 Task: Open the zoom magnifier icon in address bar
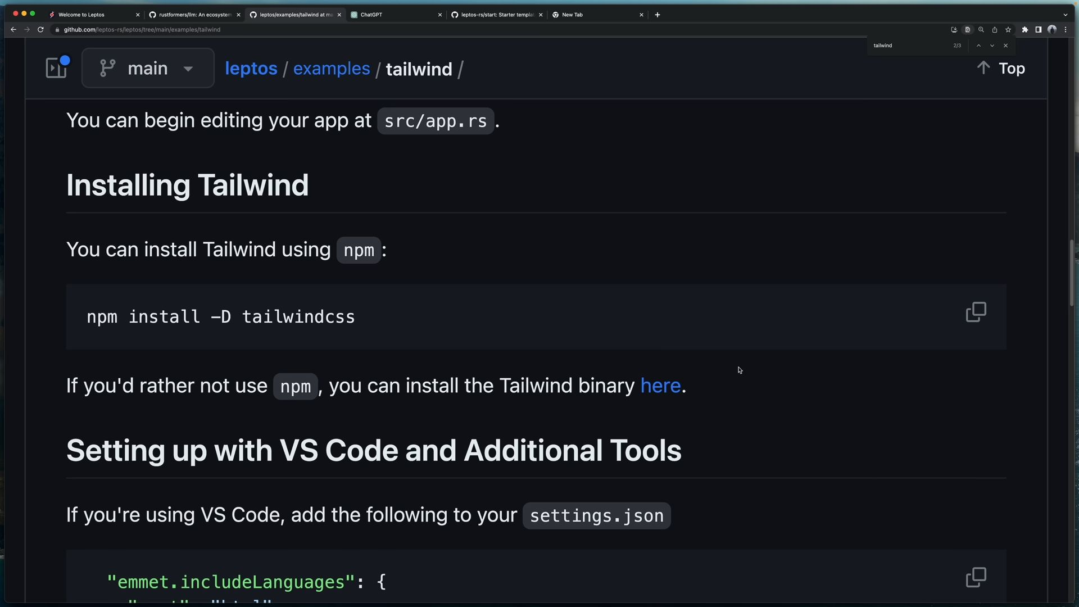pyautogui.click(x=981, y=30)
